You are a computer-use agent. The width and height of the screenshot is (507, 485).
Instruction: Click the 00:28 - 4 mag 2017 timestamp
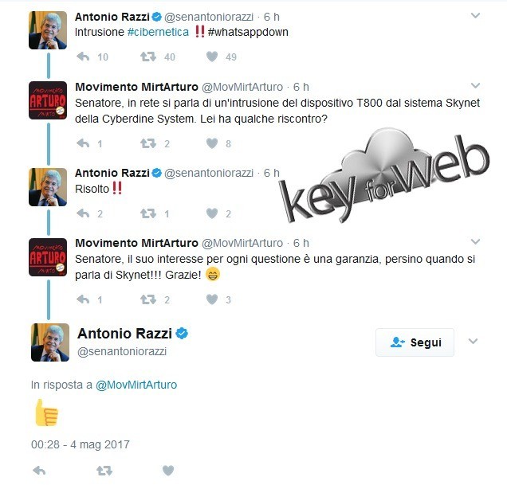coord(81,444)
